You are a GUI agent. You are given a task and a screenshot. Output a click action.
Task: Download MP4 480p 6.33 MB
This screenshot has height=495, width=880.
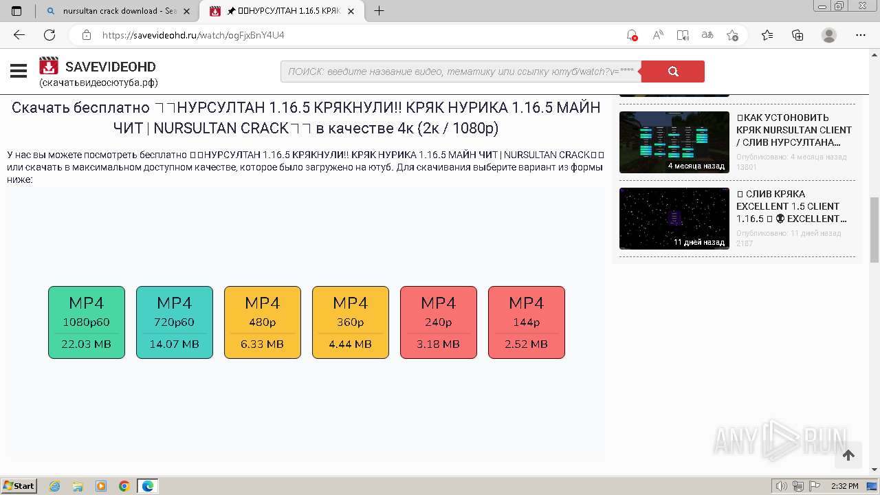[x=263, y=322]
